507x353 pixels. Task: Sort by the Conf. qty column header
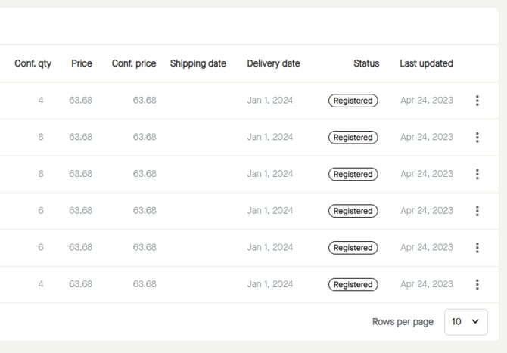[x=33, y=63]
